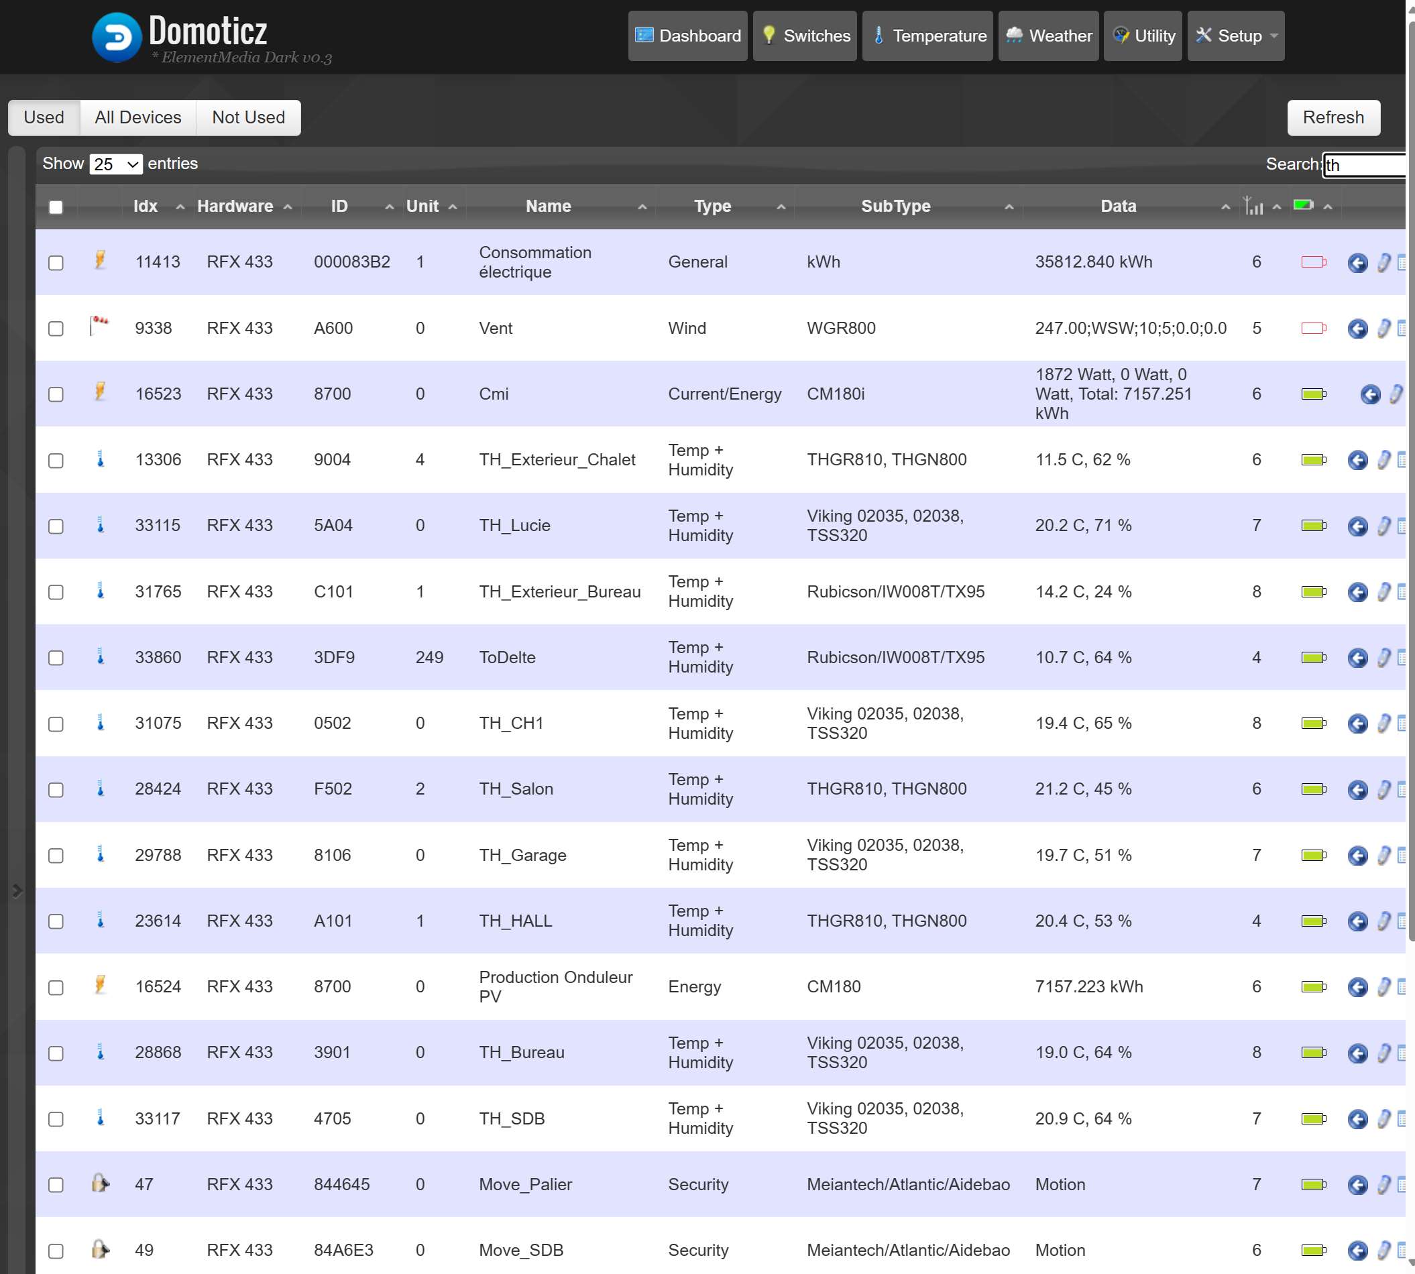
Task: Open the Temperature section
Action: pyautogui.click(x=927, y=36)
